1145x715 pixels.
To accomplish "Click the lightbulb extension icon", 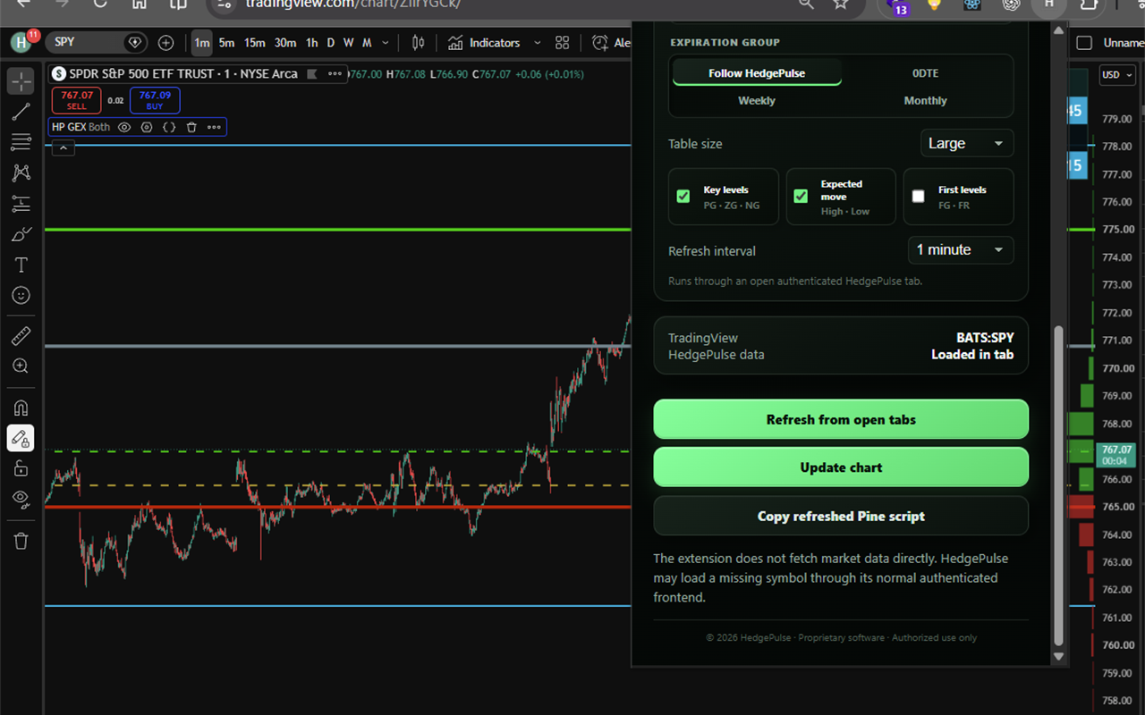I will 936,4.
